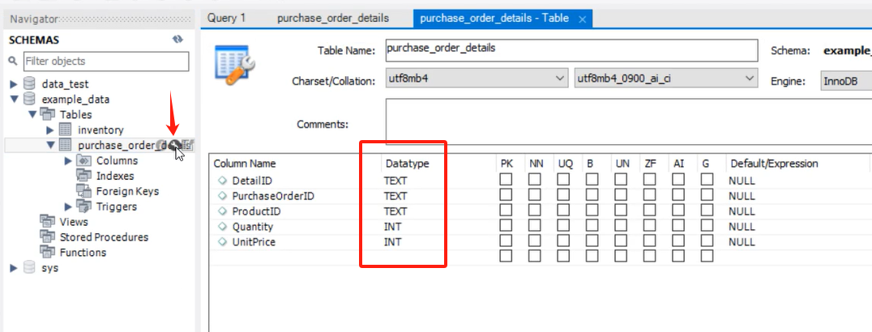Screen dimensions: 872x332
Task: Expand the Columns node in tree
Action: click(68, 160)
